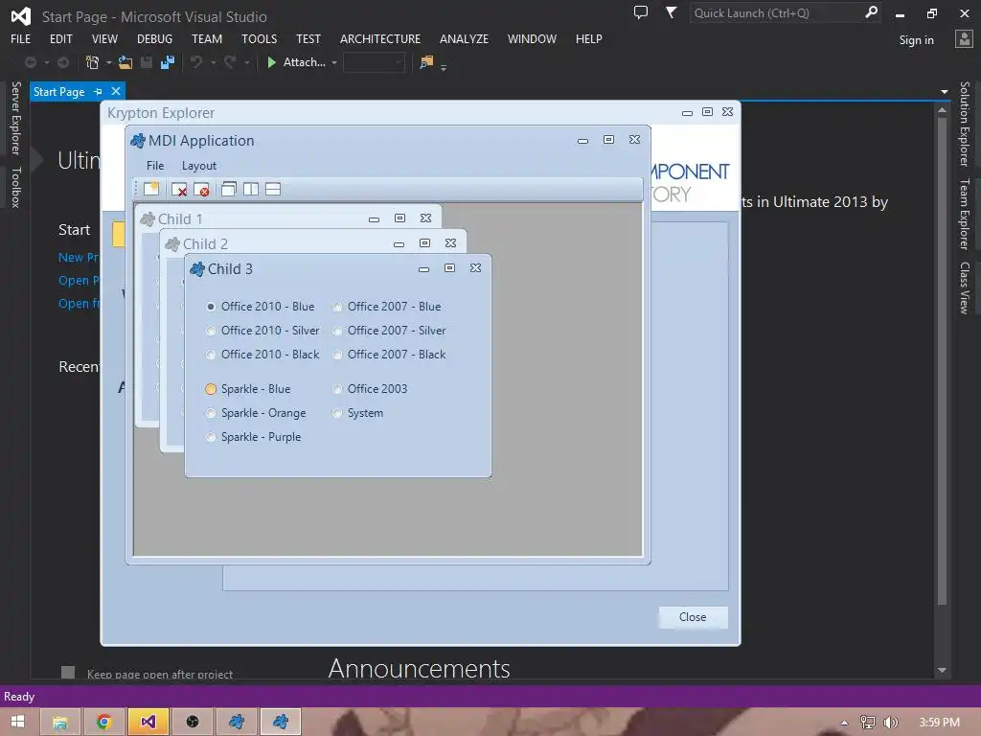The width and height of the screenshot is (981, 736).
Task: Click the Quick Launch magnifier icon
Action: point(870,12)
